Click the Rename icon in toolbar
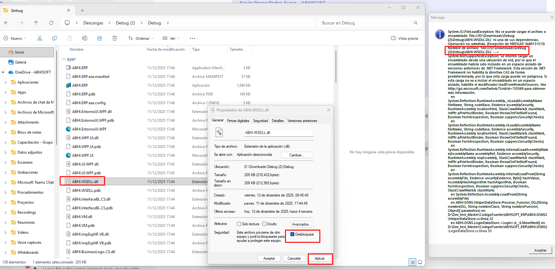Viewport: 555px width, 270px height. point(84,38)
